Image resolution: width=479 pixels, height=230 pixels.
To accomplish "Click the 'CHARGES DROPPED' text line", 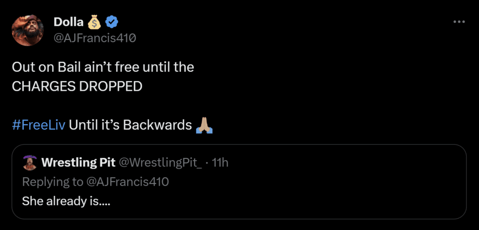I will [77, 87].
